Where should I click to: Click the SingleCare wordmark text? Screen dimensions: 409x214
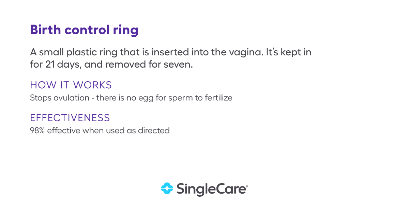[x=211, y=189]
